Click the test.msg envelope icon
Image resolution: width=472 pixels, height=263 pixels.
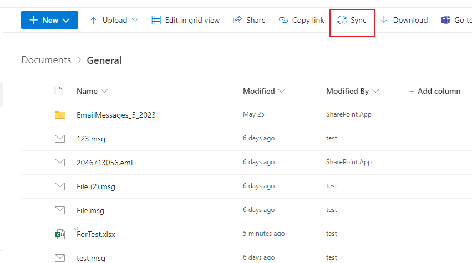pos(59,258)
